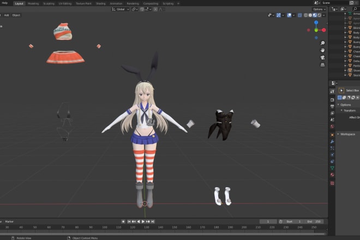The image size is (360, 240).
Task: Open the Scene properties tab
Action: [x=332, y=120]
